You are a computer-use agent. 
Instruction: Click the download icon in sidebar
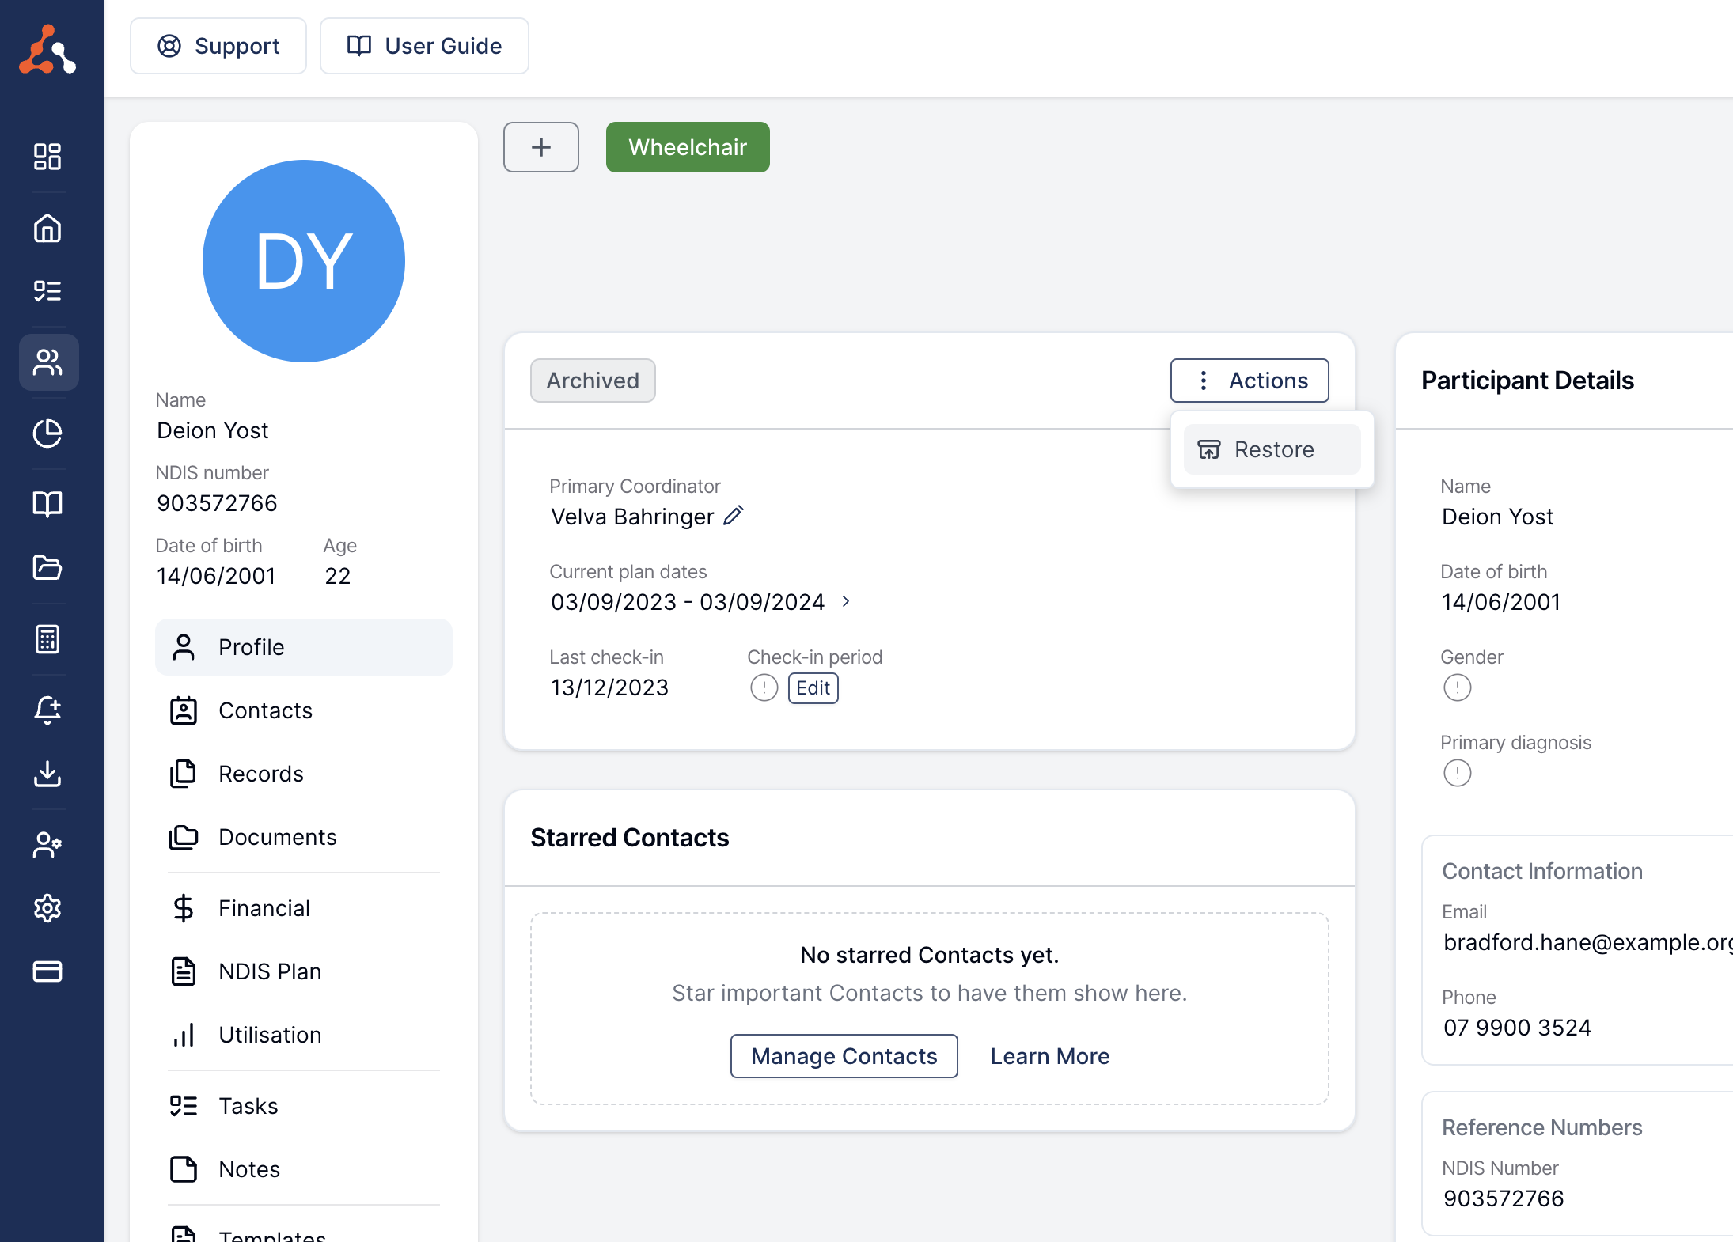click(47, 774)
